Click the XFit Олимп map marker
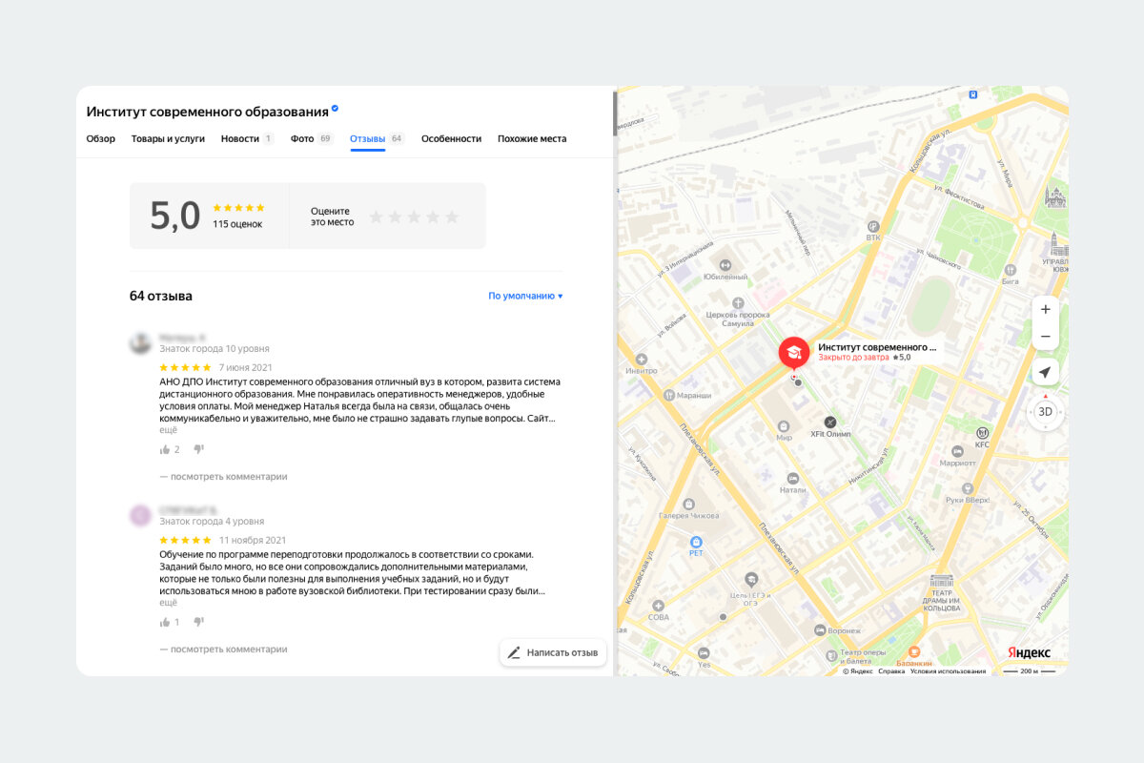The width and height of the screenshot is (1144, 763). (x=829, y=422)
